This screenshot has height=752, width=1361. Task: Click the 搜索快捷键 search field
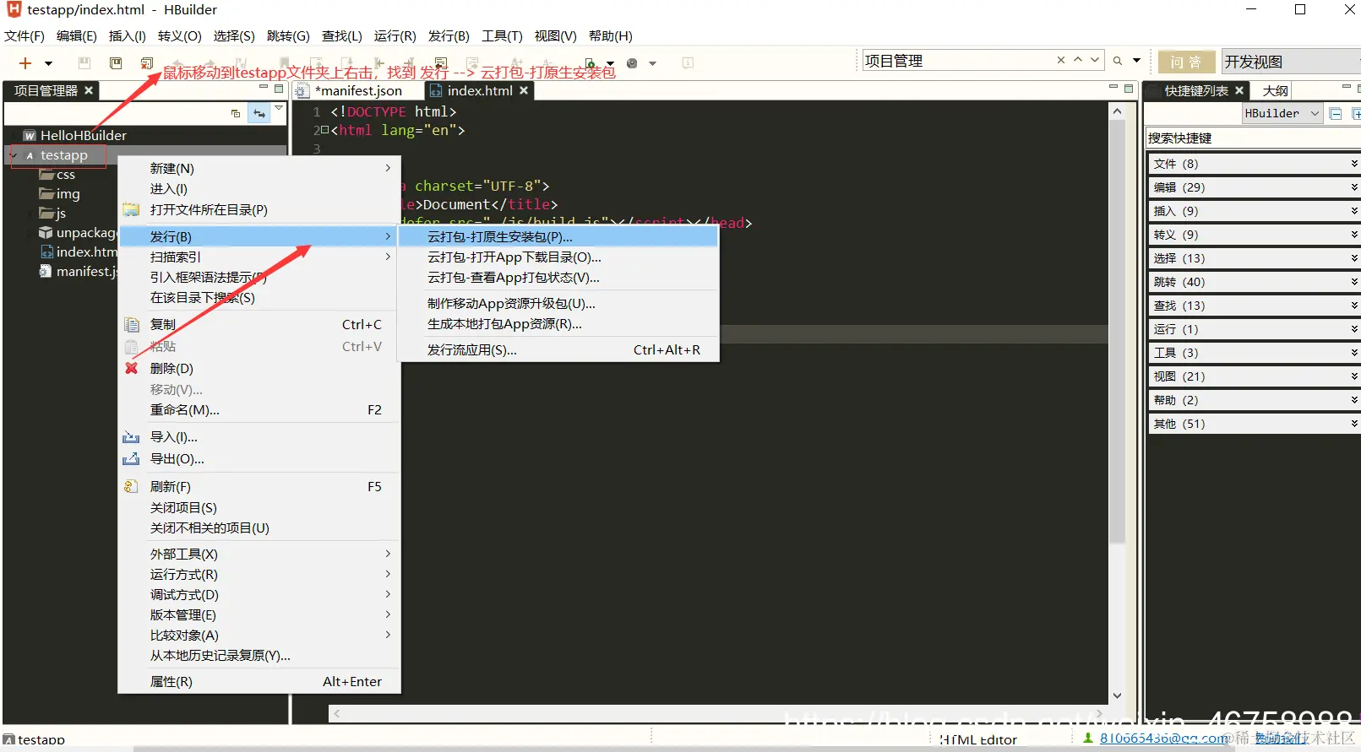tap(1252, 138)
